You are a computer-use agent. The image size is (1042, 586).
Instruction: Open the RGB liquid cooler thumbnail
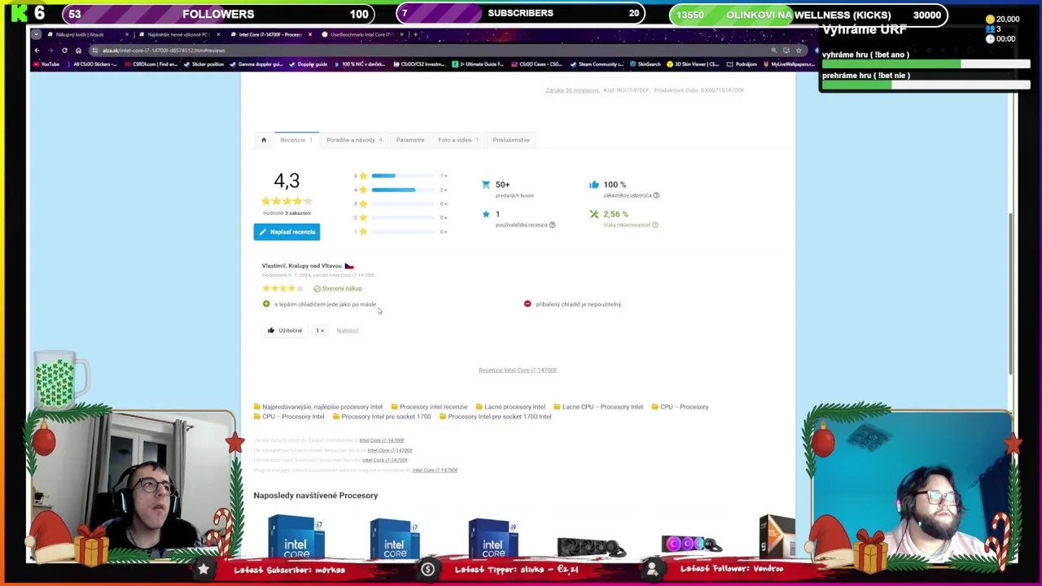pos(691,544)
